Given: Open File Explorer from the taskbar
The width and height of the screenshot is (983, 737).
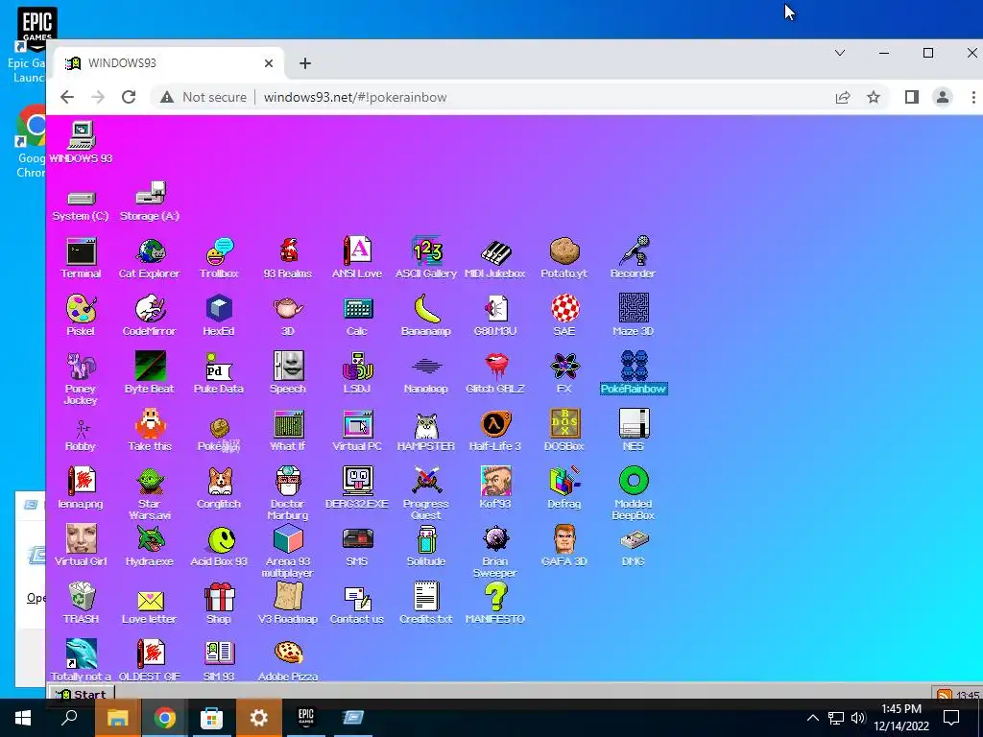Looking at the screenshot, I should tap(117, 718).
